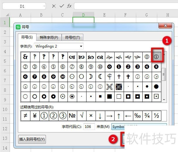Screen dimensions: 178x152
Task: Select the white four-petal ornament symbol
Action: 109,87
